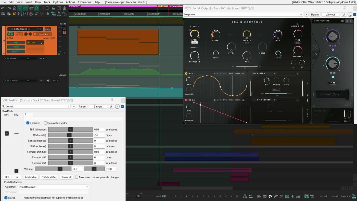Click the pencil marker tool icon
This screenshot has height=201, width=357.
pyautogui.click(x=37, y=14)
